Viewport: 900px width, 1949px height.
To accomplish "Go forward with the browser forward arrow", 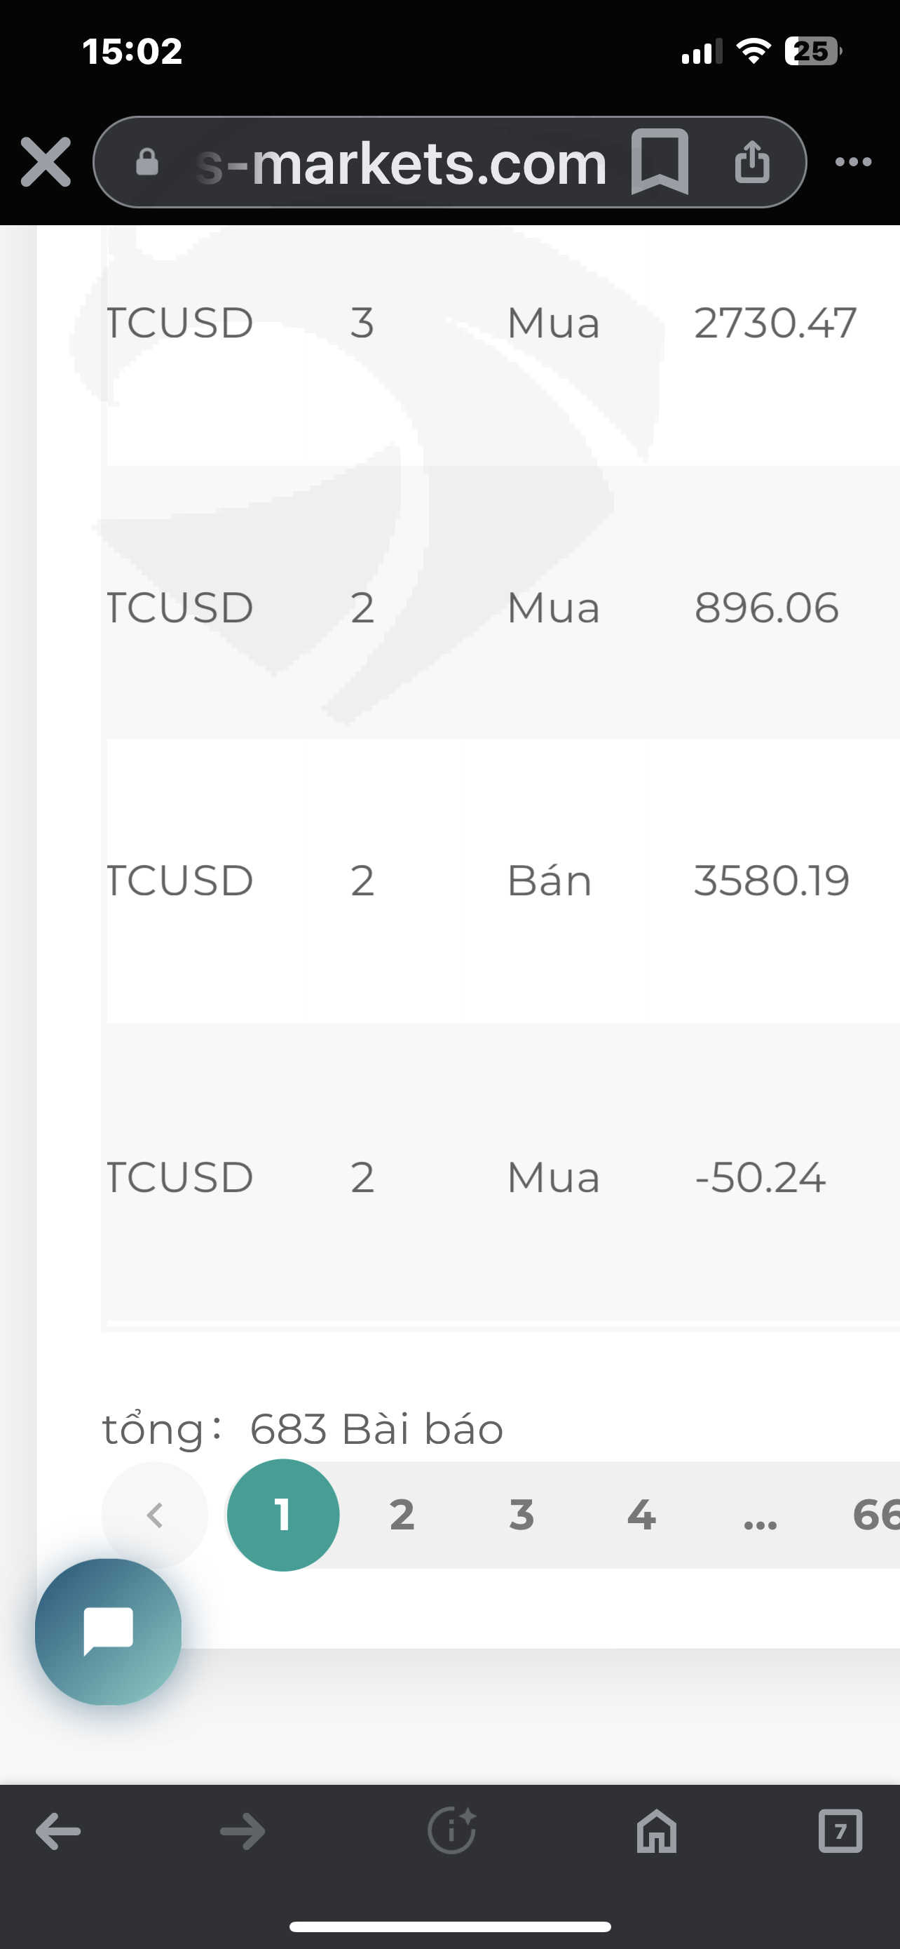I will (243, 1831).
